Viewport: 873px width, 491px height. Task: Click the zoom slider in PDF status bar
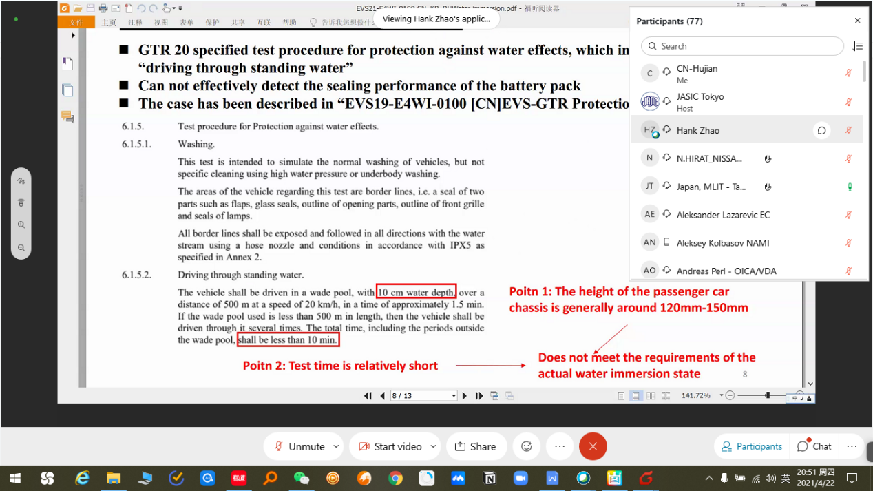[768, 396]
